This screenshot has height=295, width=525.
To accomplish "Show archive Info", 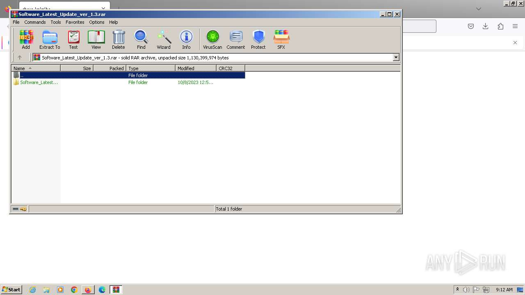I will tap(186, 40).
